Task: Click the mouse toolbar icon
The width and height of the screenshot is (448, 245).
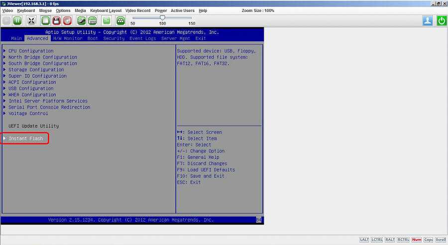Action: coord(81,20)
